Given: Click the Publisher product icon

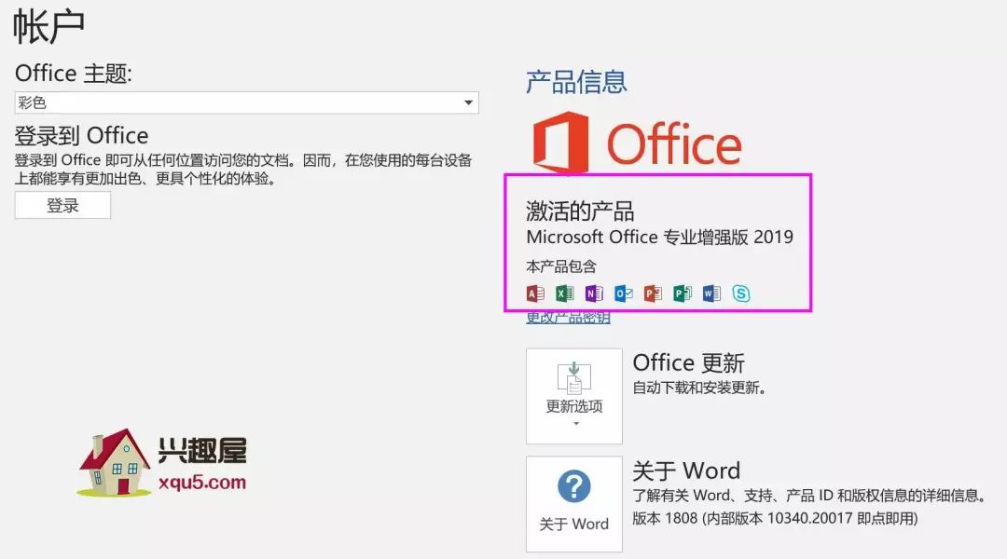Looking at the screenshot, I should 682,293.
